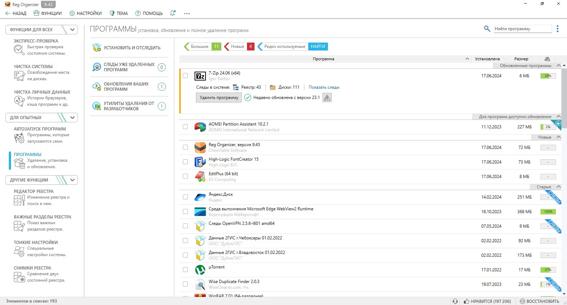Click the search magnifier icon
This screenshot has width=567, height=305.
[487, 29]
